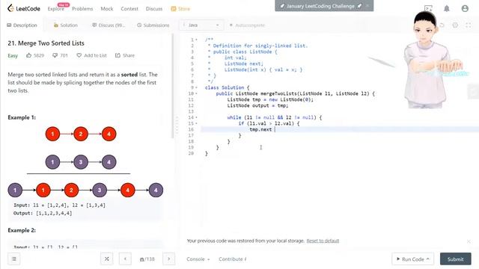This screenshot has width=479, height=269.
Task: Collapse the while loop fold at line 14
Action: pos(196,117)
